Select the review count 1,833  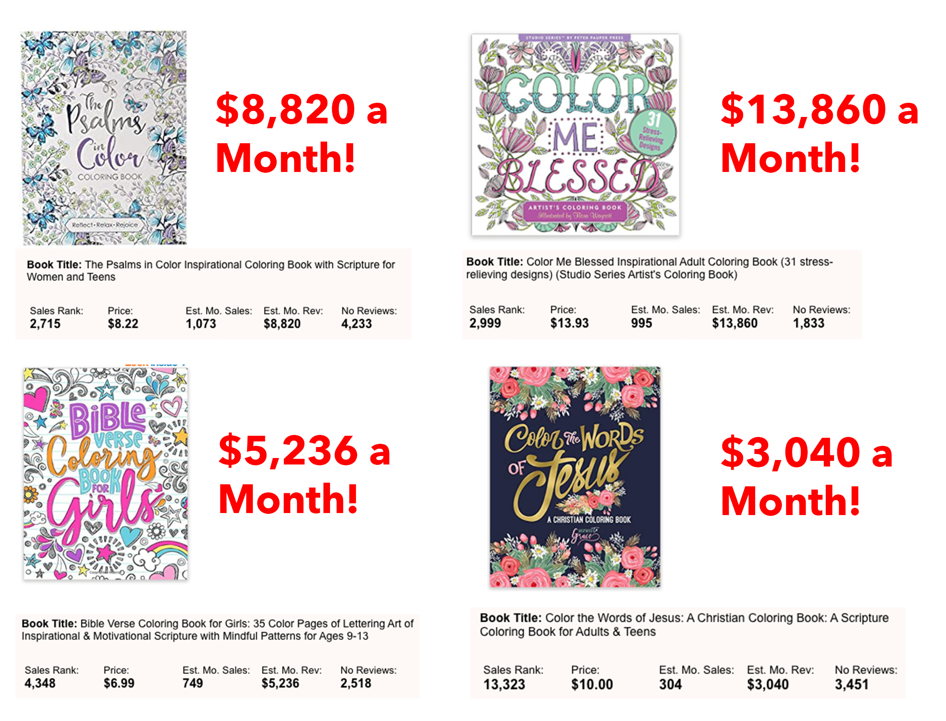pyautogui.click(x=808, y=323)
